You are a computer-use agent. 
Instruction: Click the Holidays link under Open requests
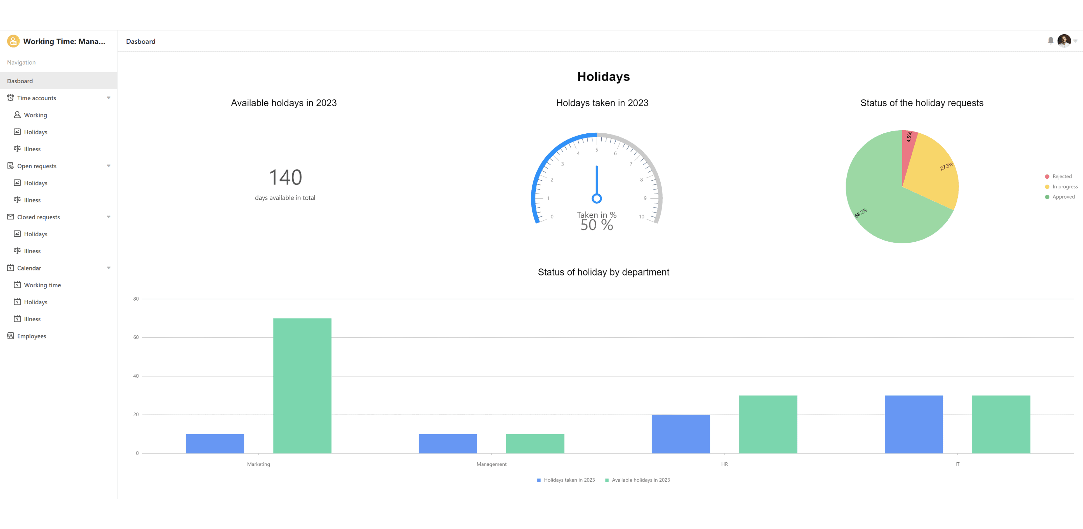[35, 183]
